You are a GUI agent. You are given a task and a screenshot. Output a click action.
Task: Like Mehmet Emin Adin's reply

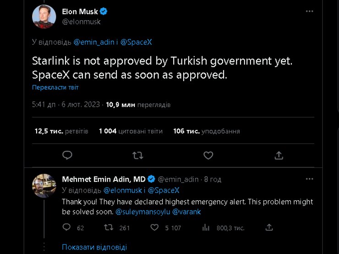[155, 227]
